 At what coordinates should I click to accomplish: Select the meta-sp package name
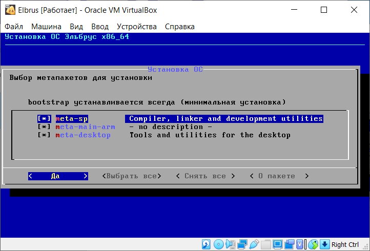point(72,118)
